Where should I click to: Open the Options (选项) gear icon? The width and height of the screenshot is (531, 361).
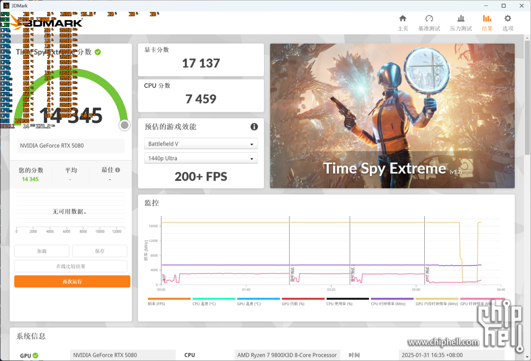[x=507, y=18]
